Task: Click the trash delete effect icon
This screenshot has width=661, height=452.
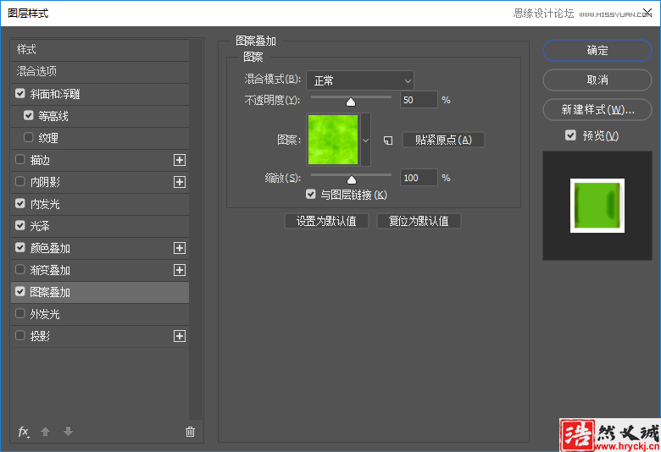Action: pos(190,432)
